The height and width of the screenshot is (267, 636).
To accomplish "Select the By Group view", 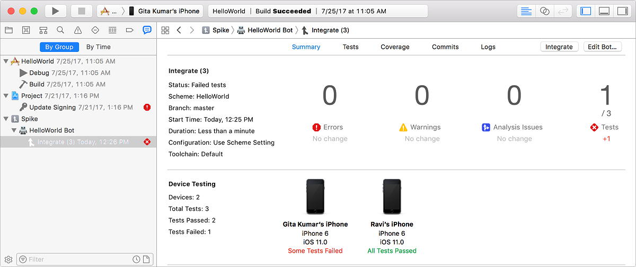I will click(59, 47).
